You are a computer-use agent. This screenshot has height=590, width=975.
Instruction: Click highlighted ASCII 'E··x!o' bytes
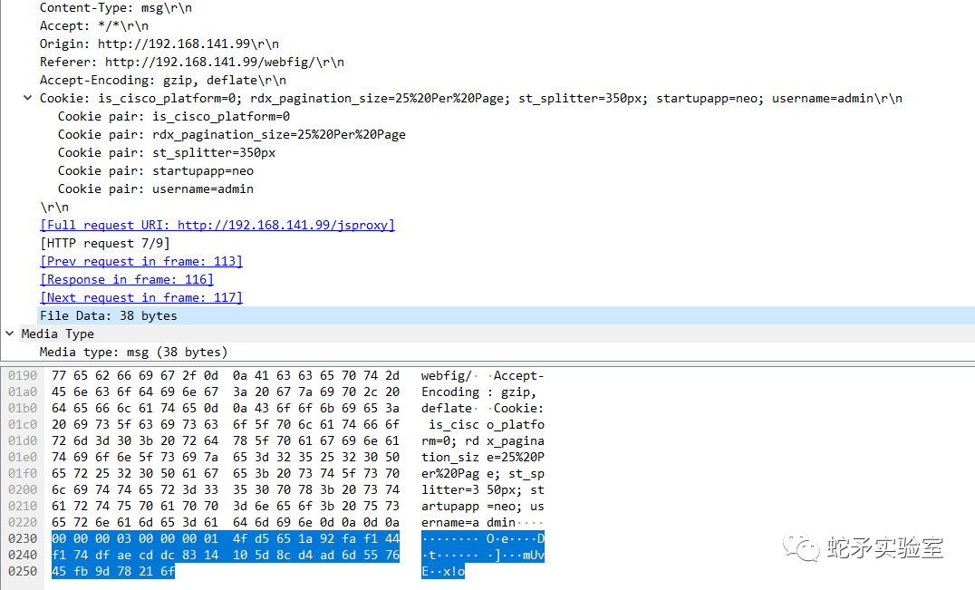443,571
